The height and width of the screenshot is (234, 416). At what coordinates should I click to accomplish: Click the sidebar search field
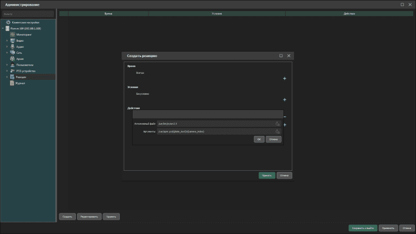tap(28, 14)
